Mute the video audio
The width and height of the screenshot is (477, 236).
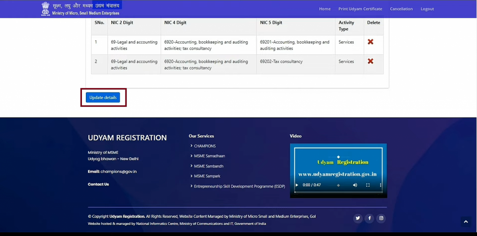355,185
